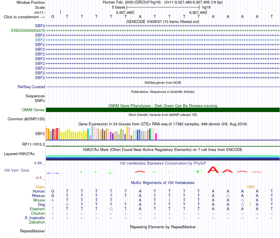This screenshot has height=238, width=280.
Task: Click the 4.88 conservation scale value
Action: (x=38, y=163)
